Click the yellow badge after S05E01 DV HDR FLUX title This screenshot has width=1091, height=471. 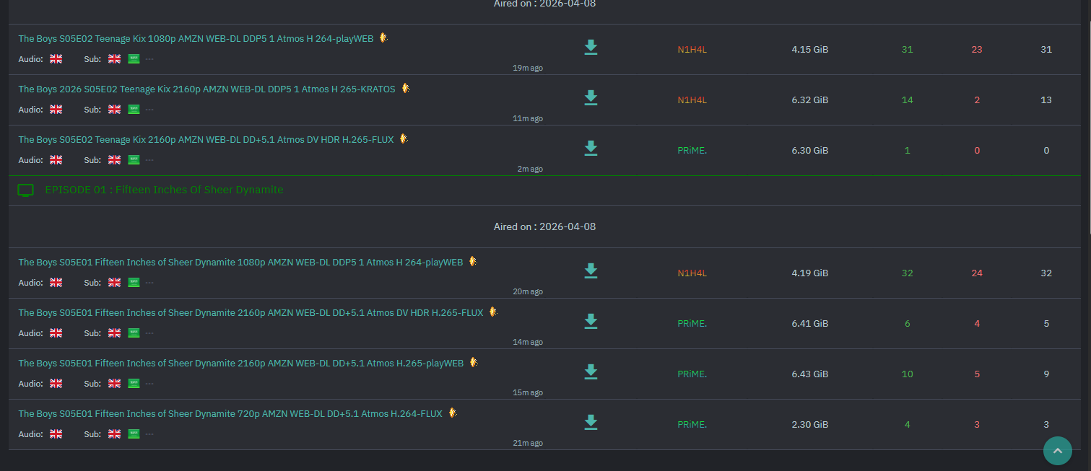[x=493, y=312]
